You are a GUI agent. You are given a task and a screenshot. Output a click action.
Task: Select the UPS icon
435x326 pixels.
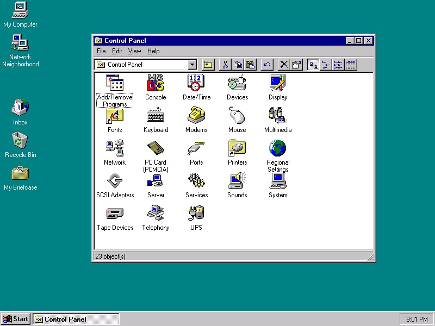coord(196,214)
